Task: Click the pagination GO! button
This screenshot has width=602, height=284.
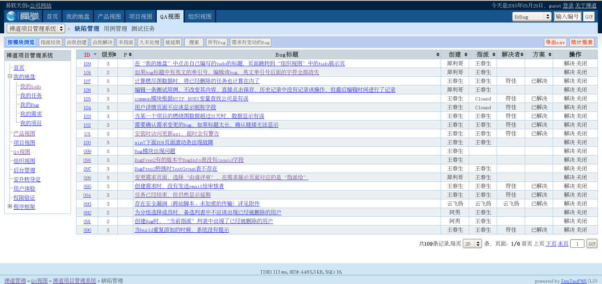Action: (x=592, y=244)
